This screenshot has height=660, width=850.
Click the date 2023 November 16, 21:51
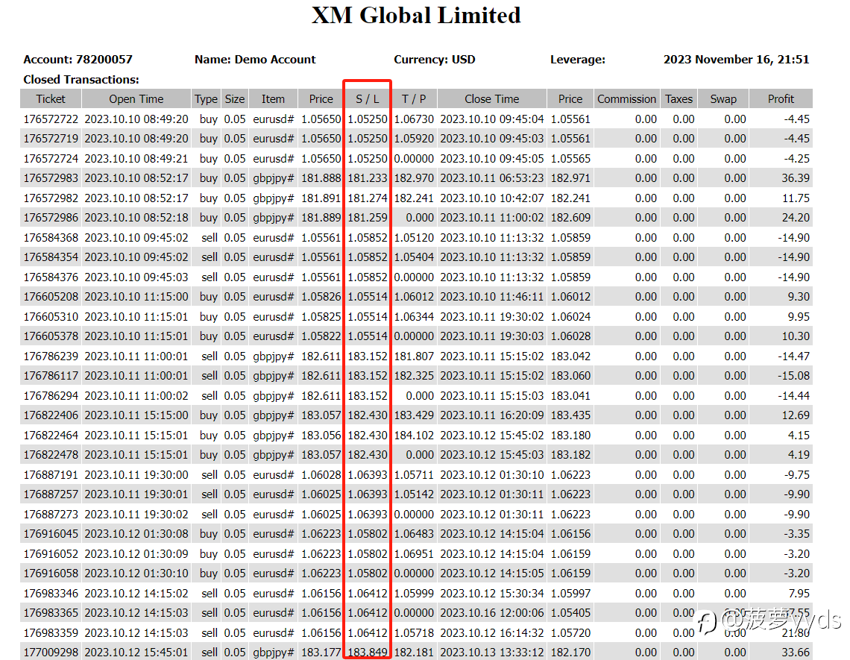(736, 59)
